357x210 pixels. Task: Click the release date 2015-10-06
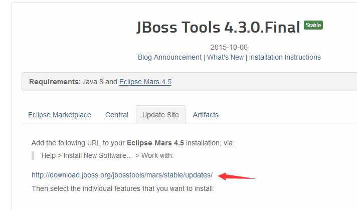pyautogui.click(x=229, y=47)
